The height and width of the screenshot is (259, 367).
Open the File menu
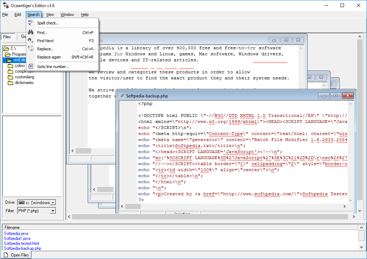(5, 15)
